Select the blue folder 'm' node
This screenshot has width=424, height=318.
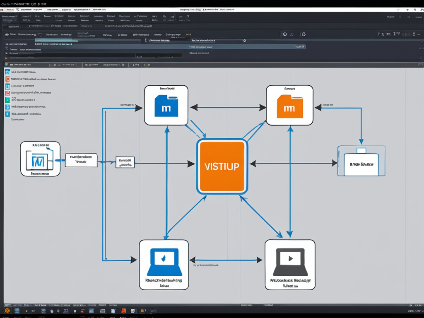coord(166,105)
